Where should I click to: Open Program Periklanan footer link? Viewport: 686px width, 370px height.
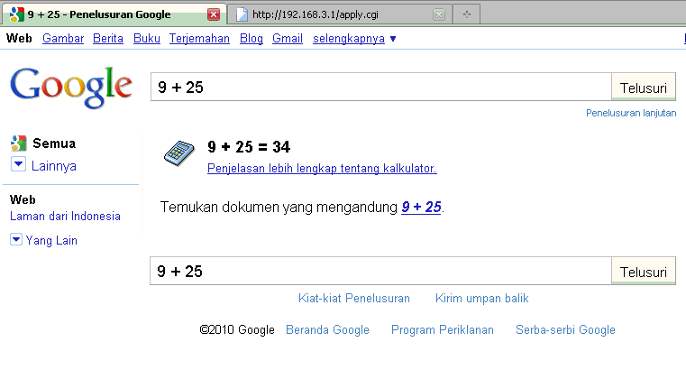pyautogui.click(x=443, y=329)
